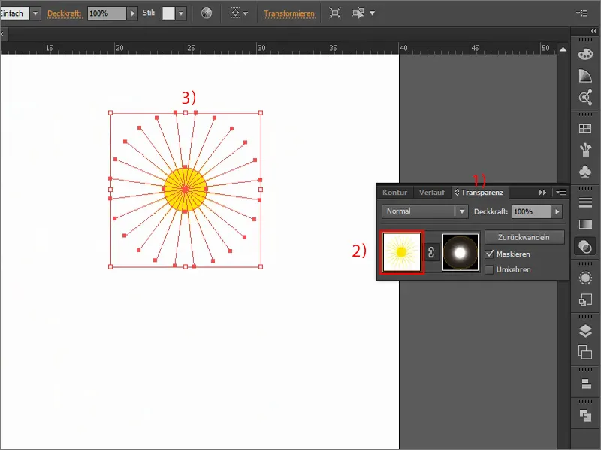Open the Gradient panel icon in dock
Screen dimensions: 601x450
point(585,224)
